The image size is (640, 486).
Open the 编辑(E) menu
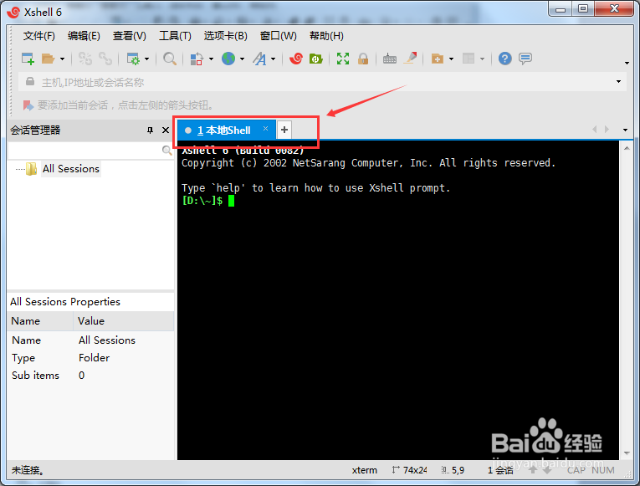click(x=84, y=36)
